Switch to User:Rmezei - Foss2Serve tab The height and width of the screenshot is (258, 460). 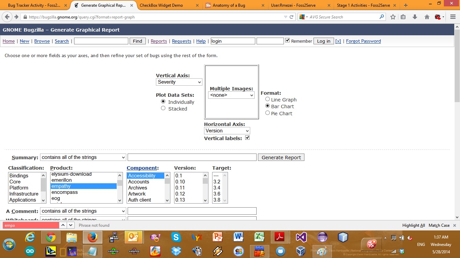click(x=298, y=5)
